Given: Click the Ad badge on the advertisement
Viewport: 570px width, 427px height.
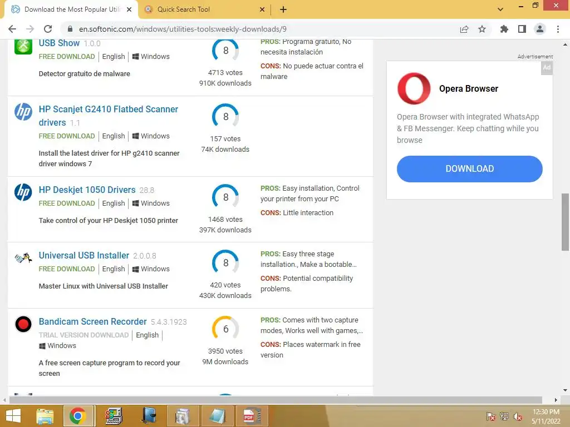Looking at the screenshot, I should click(x=547, y=67).
